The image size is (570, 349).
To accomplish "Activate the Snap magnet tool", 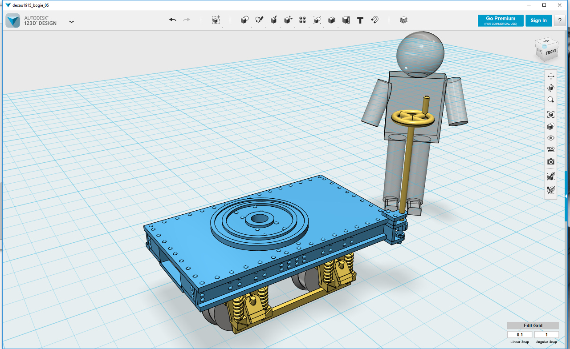I will (375, 20).
